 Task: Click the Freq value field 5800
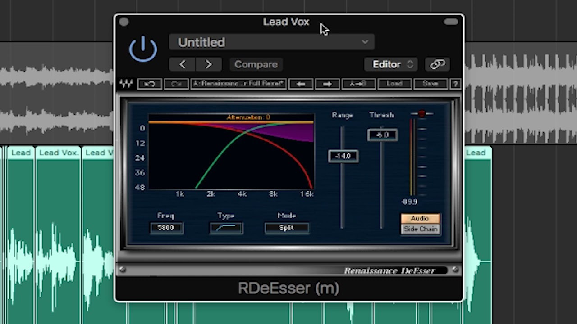(x=166, y=228)
